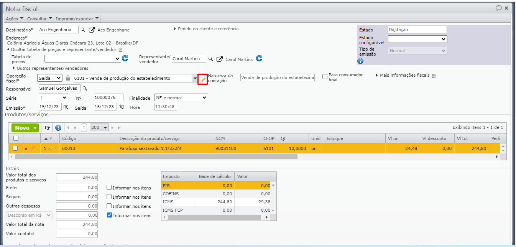This screenshot has width=516, height=247.
Task: Click the Novo button
Action: pyautogui.click(x=22, y=128)
